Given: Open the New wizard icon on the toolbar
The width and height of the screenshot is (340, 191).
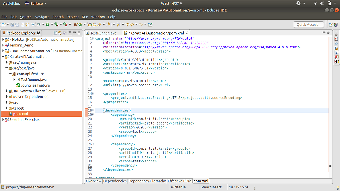Looking at the screenshot, I should (4, 24).
